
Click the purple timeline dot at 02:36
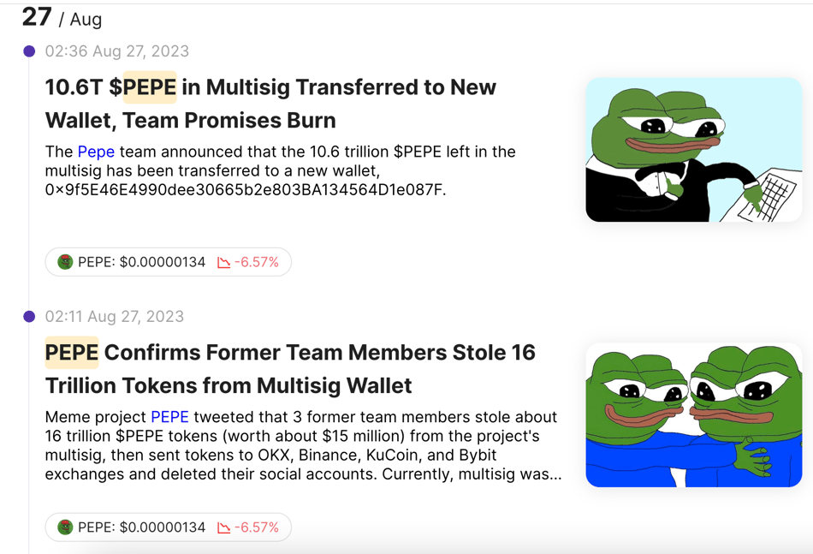pyautogui.click(x=29, y=51)
